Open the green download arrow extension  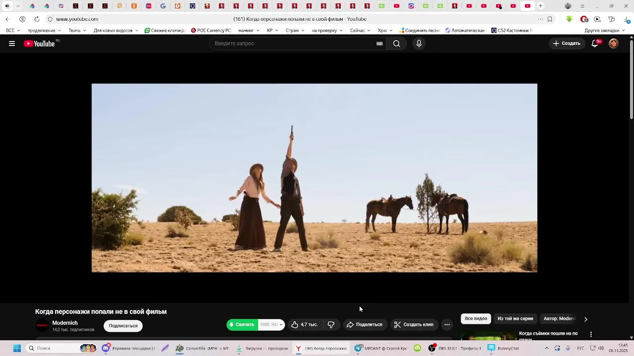click(569, 19)
